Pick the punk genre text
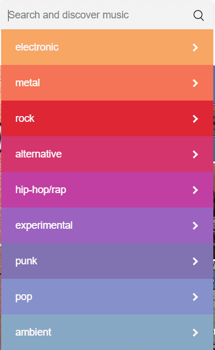The image size is (215, 350). (x=26, y=261)
